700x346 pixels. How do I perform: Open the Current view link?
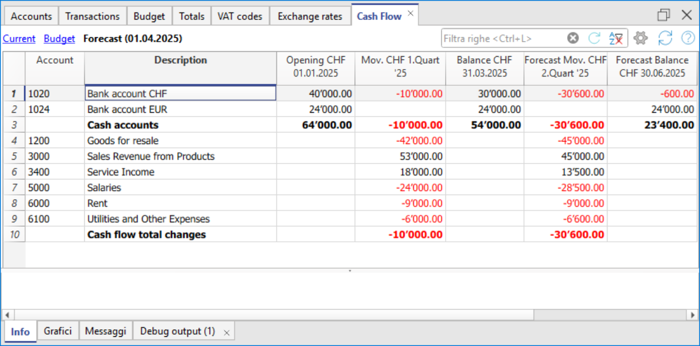point(19,38)
